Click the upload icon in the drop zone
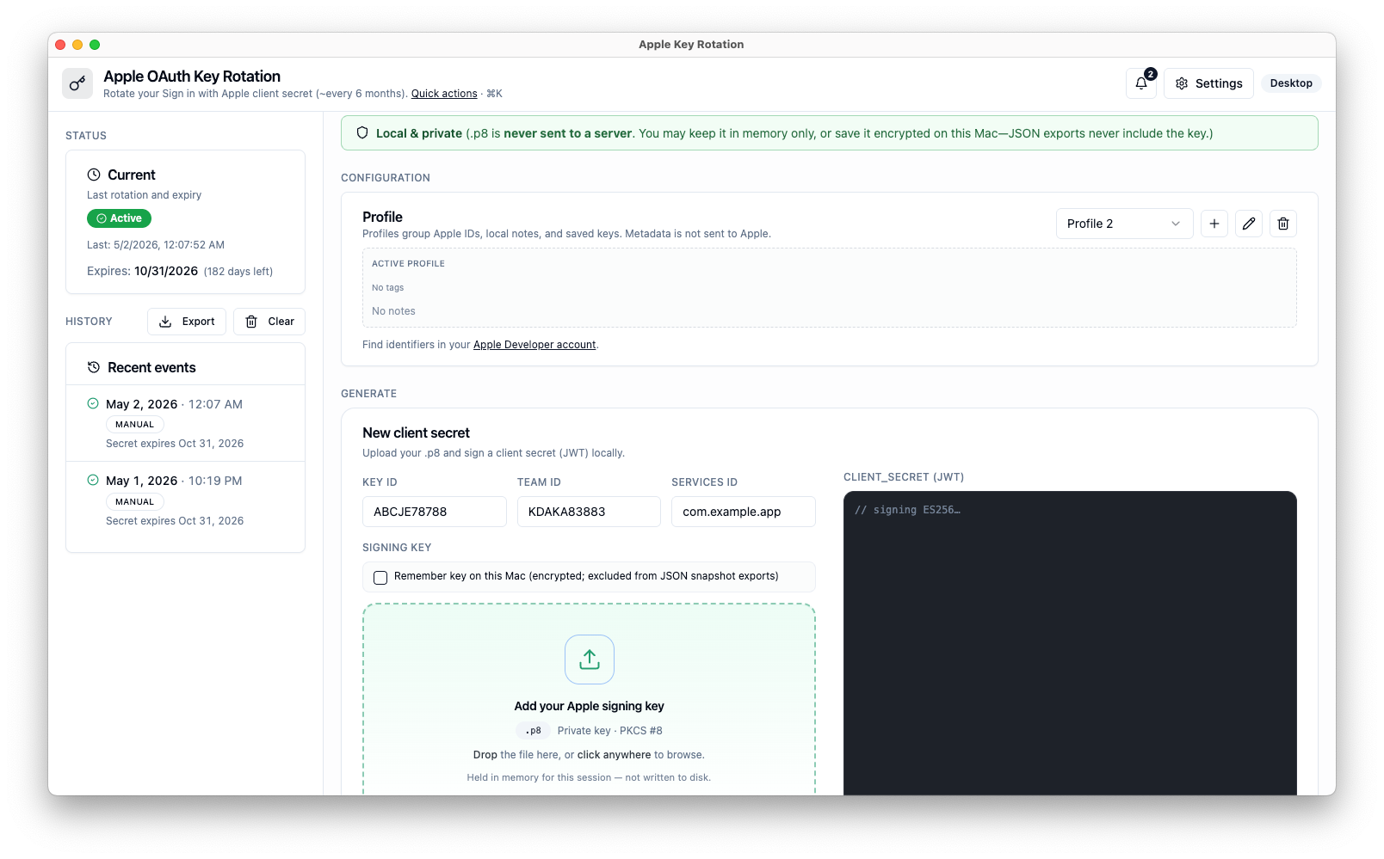This screenshot has width=1384, height=859. (590, 660)
